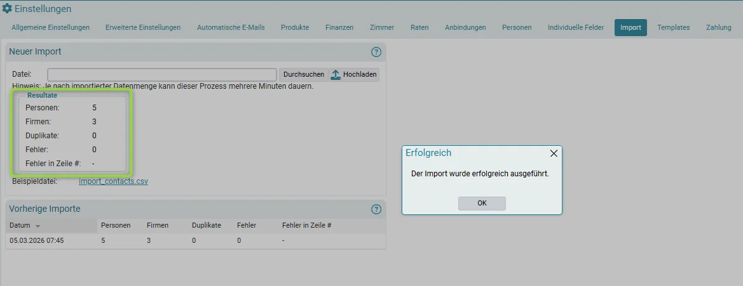Confirm the success dialog with OK
This screenshot has height=286, width=743.
click(482, 204)
